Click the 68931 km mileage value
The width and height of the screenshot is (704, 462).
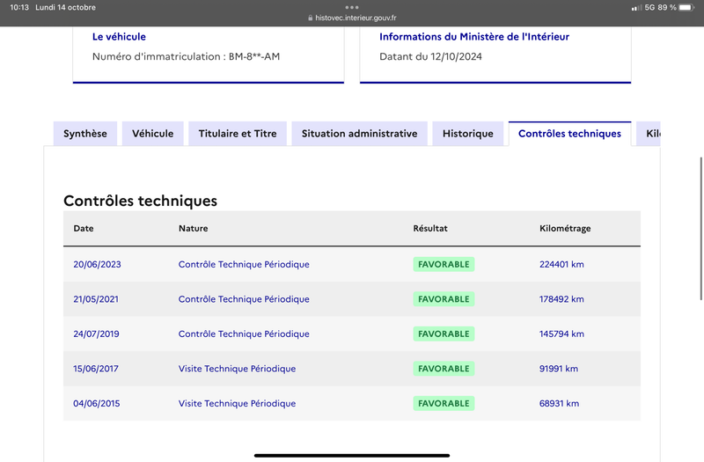(x=559, y=404)
